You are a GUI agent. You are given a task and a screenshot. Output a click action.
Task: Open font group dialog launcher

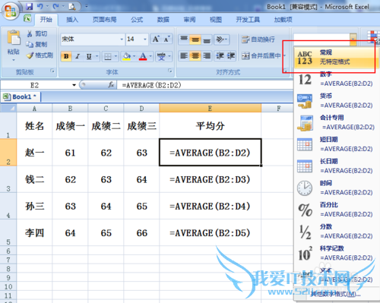pyautogui.click(x=170, y=71)
